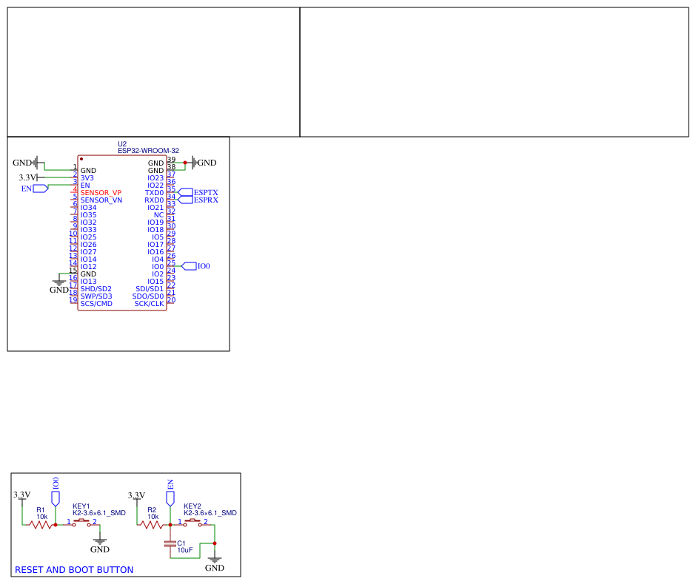696x584 pixels.
Task: Click pin number 19 on U2
Action: coord(73,300)
